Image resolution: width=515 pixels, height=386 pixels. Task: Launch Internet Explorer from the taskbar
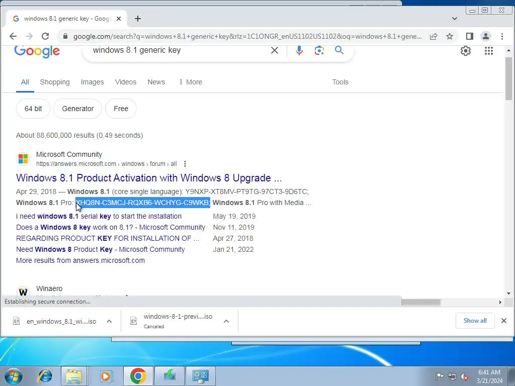(45, 376)
